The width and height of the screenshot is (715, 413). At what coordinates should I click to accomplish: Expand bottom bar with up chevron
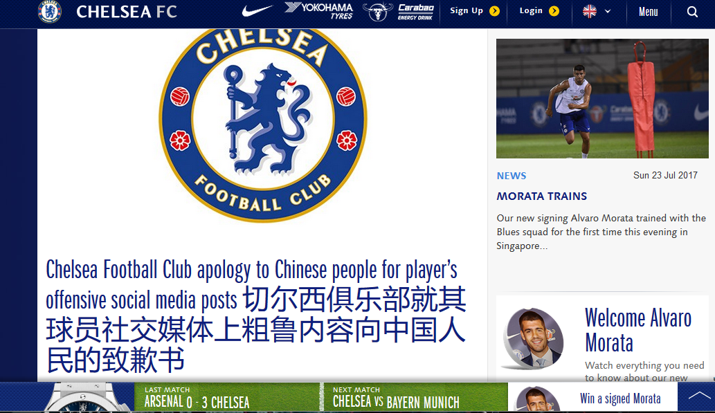(x=696, y=396)
